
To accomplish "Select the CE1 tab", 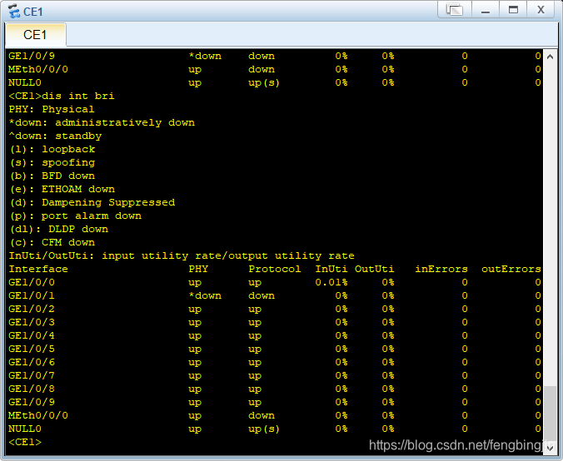I will click(36, 35).
